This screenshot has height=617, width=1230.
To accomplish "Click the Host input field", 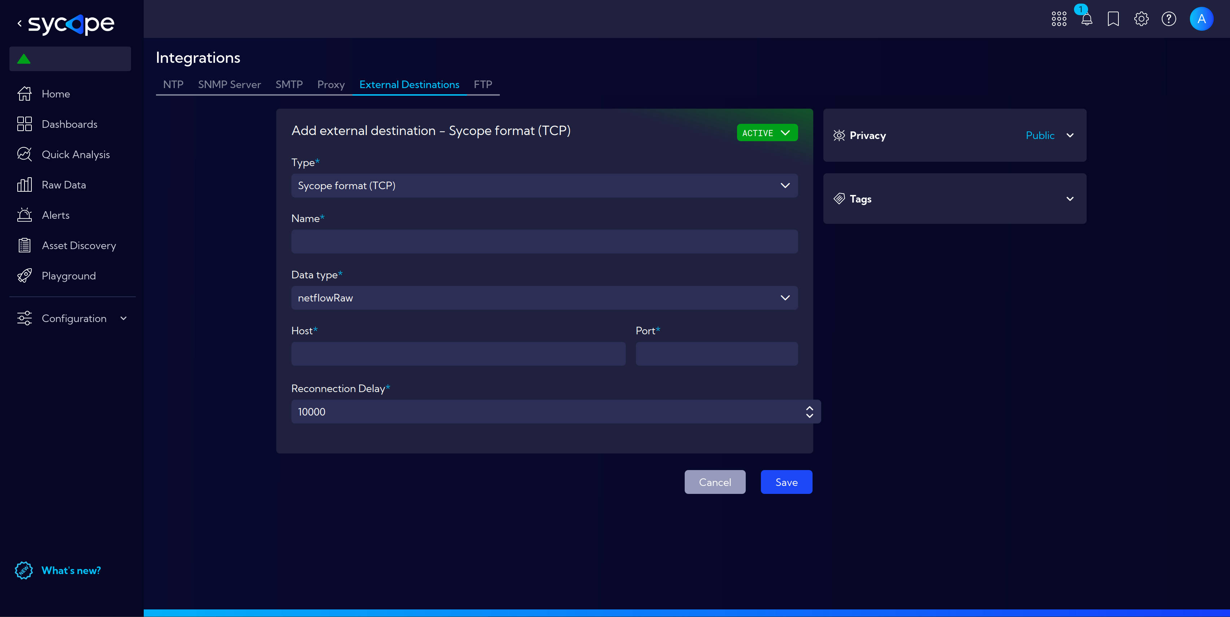I will [x=458, y=353].
